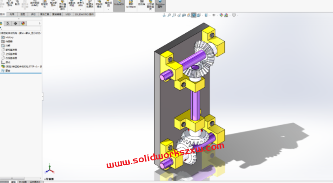
Task: Select the 配合 (Mates) folder in the tree
Action: click(6, 70)
